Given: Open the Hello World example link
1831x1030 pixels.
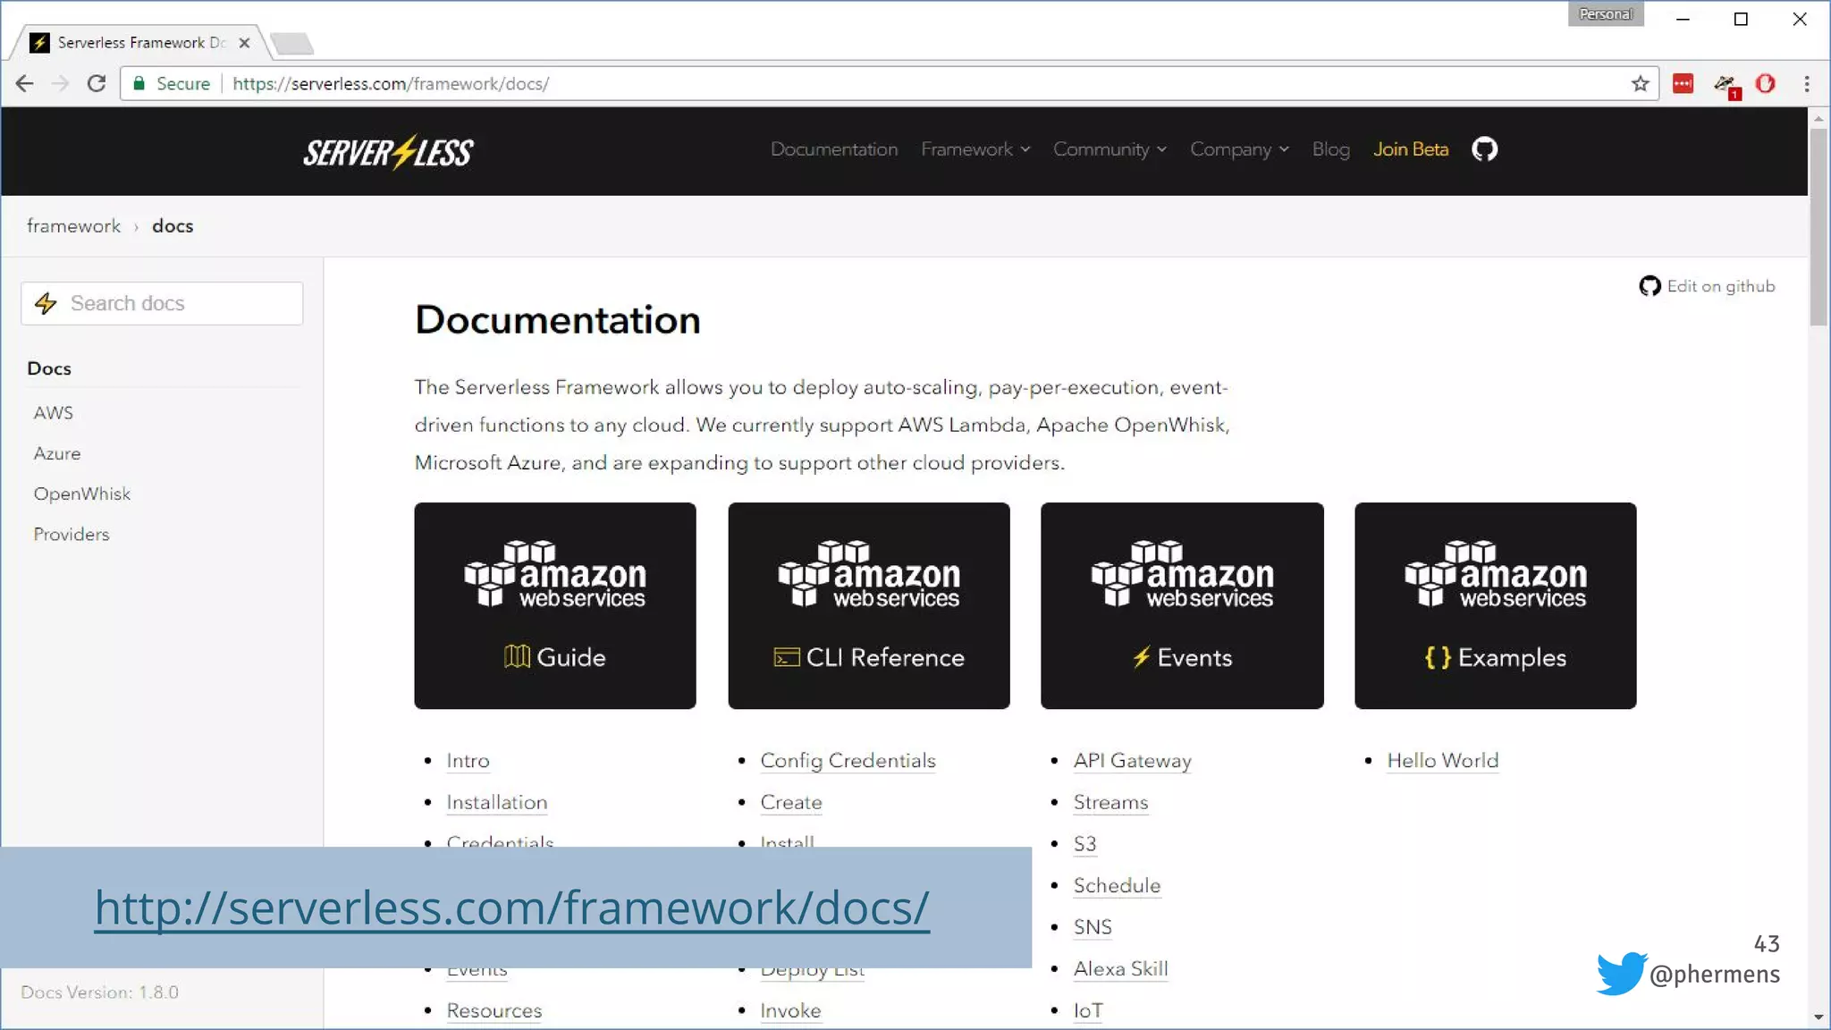Looking at the screenshot, I should (x=1442, y=761).
